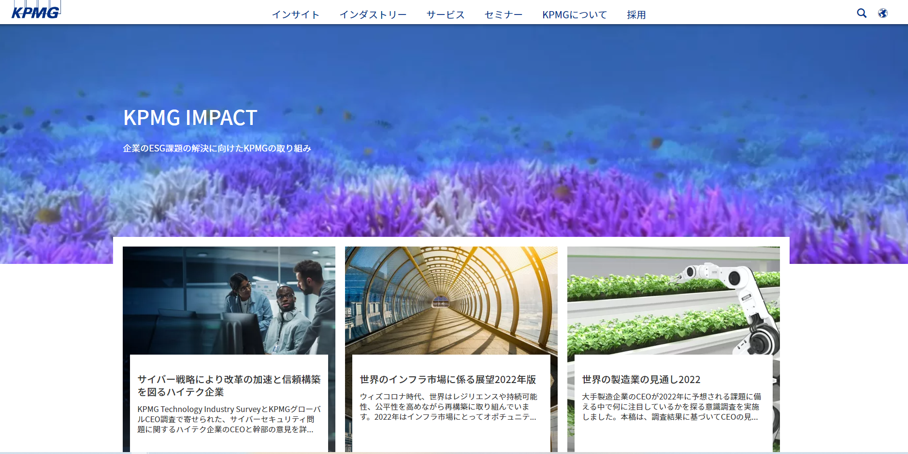Click the ウィズコロナ時代 description text
This screenshot has height=454, width=908.
[448, 406]
